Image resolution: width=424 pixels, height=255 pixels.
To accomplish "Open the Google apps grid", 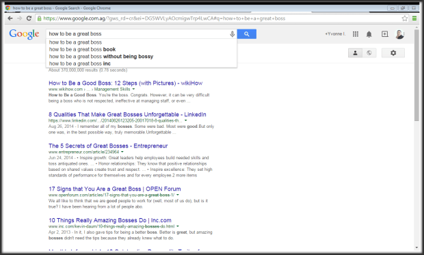I will point(356,34).
